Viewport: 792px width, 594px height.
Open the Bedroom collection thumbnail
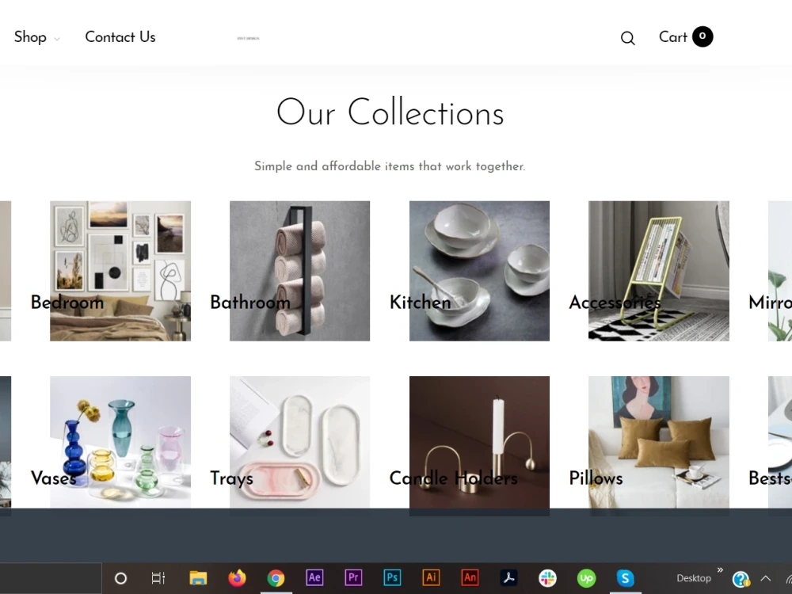[x=120, y=271]
